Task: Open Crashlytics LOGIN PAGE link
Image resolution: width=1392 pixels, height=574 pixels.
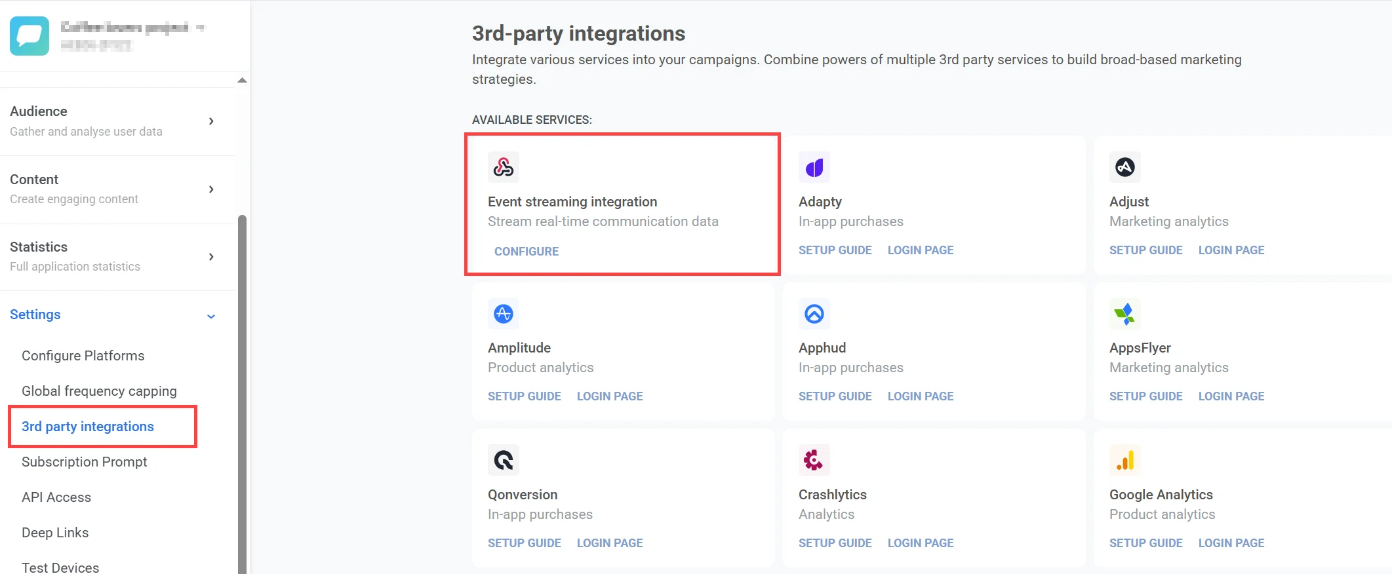Action: [921, 543]
